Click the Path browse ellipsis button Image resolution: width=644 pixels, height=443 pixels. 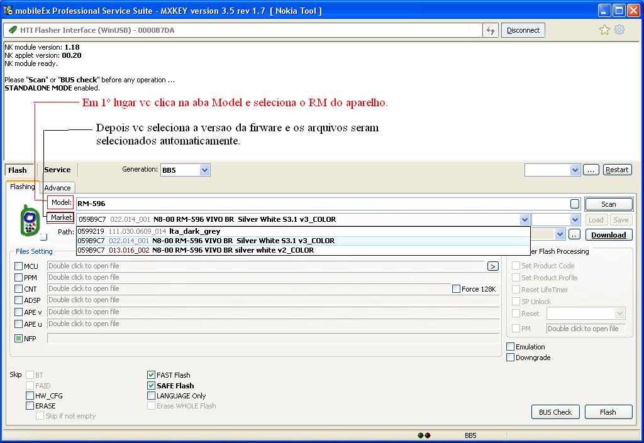click(574, 234)
